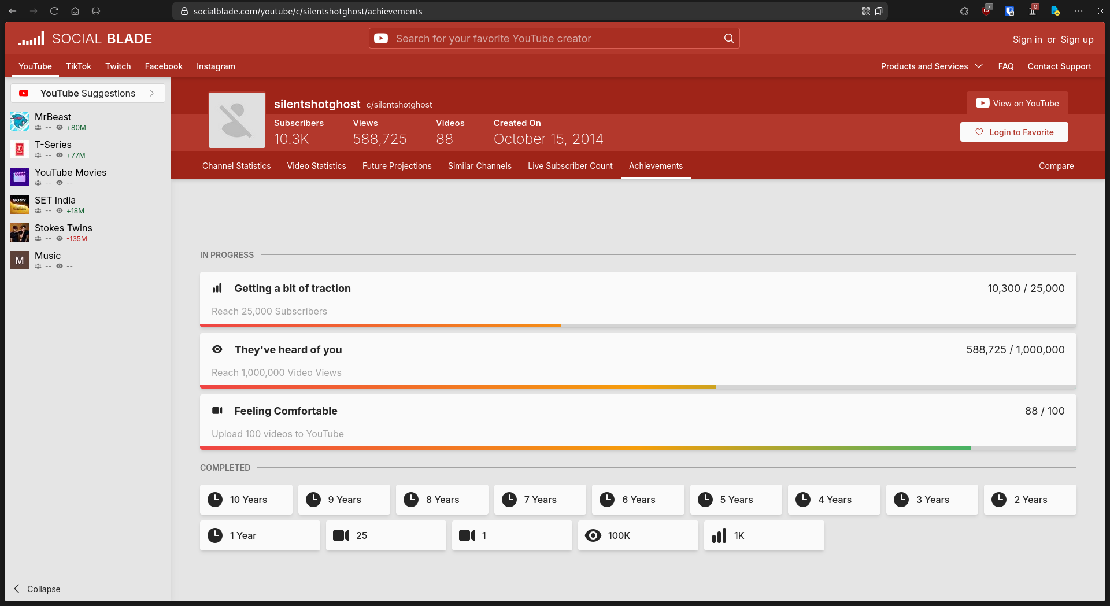Click the Sign in link
Screen dimensions: 1110x606
1027,39
